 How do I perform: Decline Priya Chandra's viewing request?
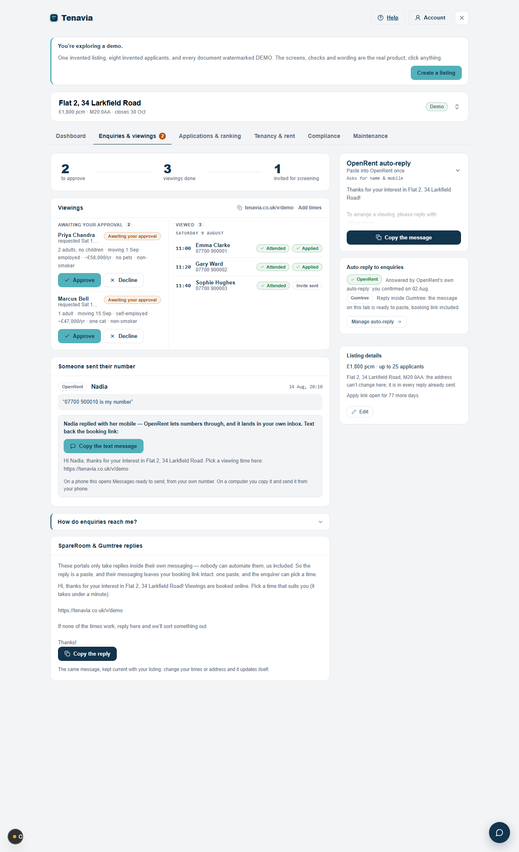pyautogui.click(x=124, y=280)
